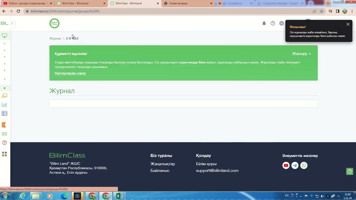The height and width of the screenshot is (200, 356).
Task: Select the green active dot in sidebar
Action: [4, 88]
